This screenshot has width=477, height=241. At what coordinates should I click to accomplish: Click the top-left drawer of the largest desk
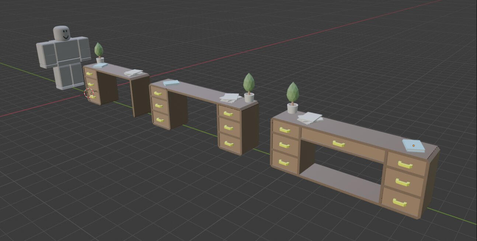[285, 130]
